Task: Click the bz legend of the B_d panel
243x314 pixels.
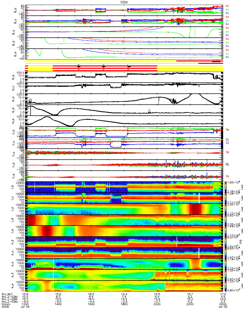Action: pos(227,39)
